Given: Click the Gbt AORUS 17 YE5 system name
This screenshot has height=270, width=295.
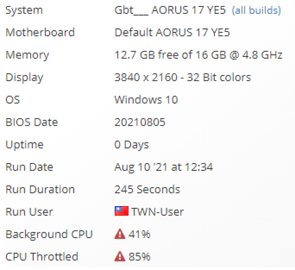Looking at the screenshot, I should pyautogui.click(x=170, y=10).
